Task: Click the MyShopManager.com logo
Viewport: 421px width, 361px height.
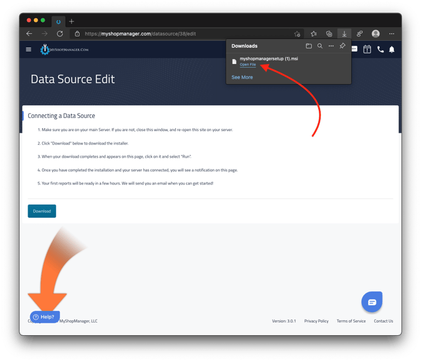Action: pos(64,50)
